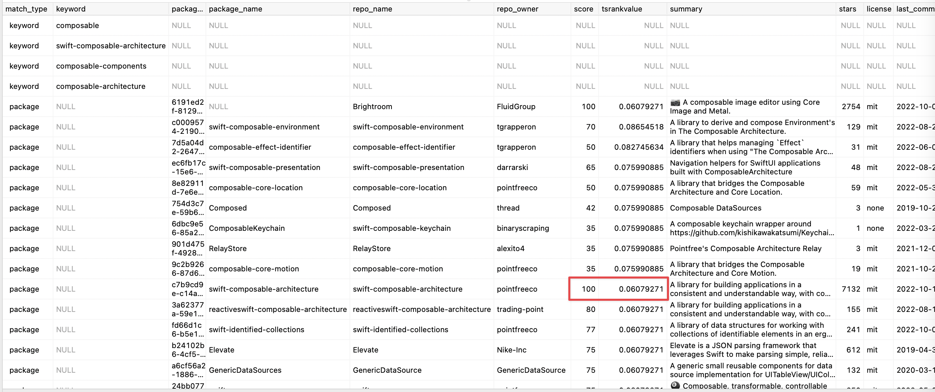Click the match_type column header
Viewport: 935px width, 392px height.
click(x=26, y=9)
